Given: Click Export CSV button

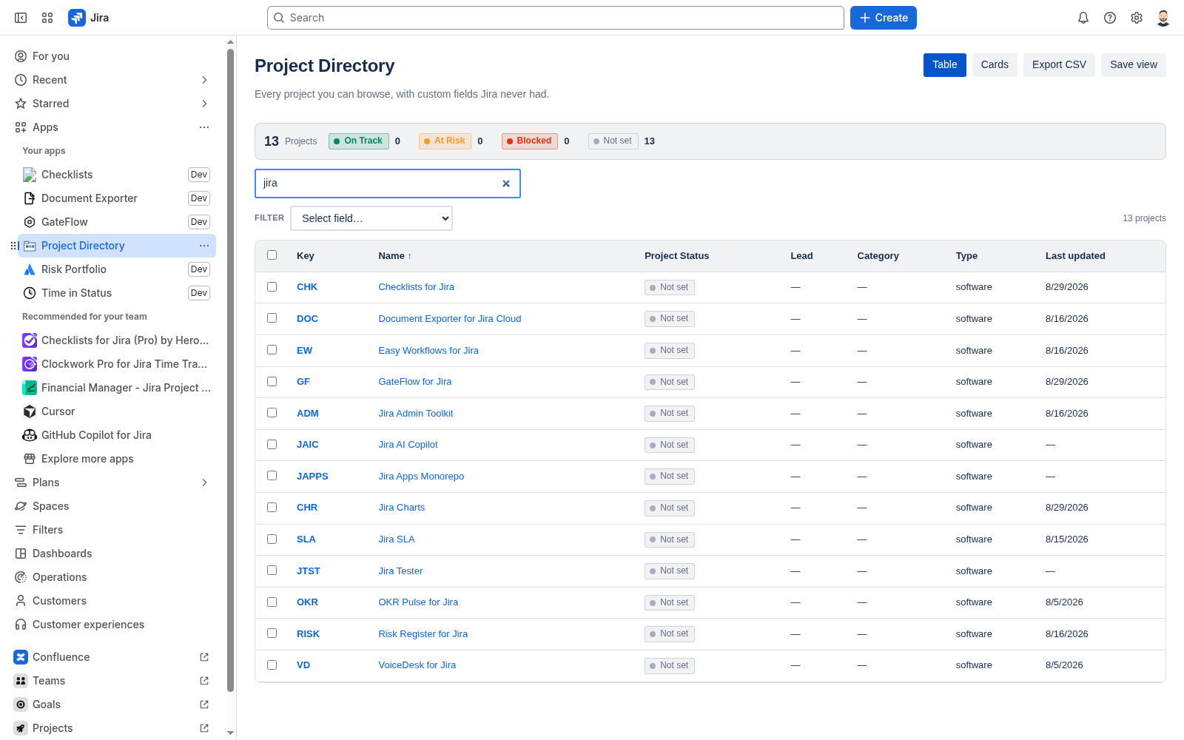Looking at the screenshot, I should click(x=1059, y=65).
